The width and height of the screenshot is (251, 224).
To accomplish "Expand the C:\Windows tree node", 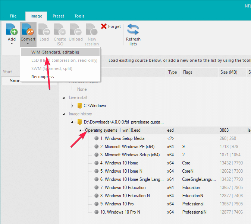I will coord(72,106).
